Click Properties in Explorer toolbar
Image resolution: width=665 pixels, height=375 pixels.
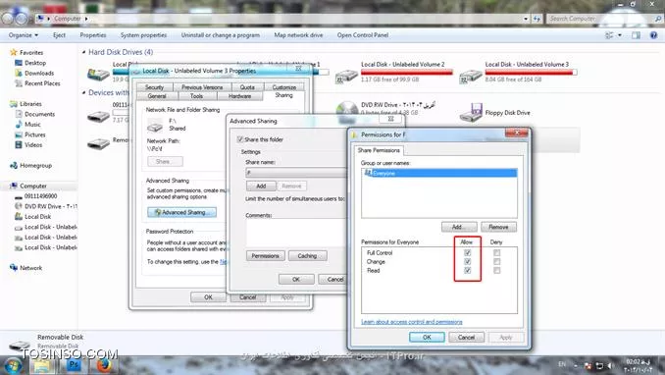point(93,35)
